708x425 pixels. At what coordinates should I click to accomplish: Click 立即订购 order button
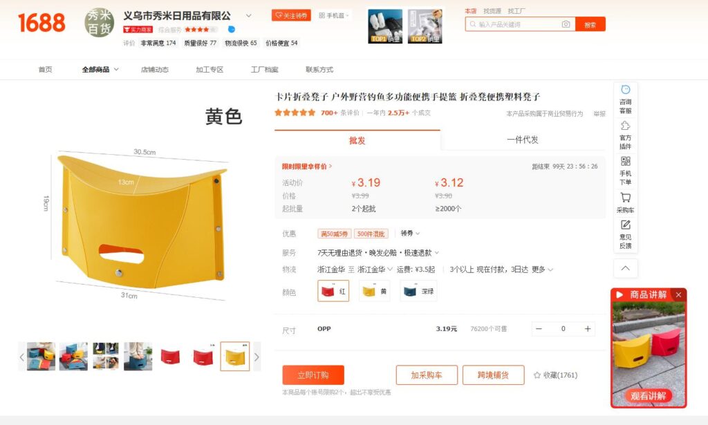click(313, 375)
